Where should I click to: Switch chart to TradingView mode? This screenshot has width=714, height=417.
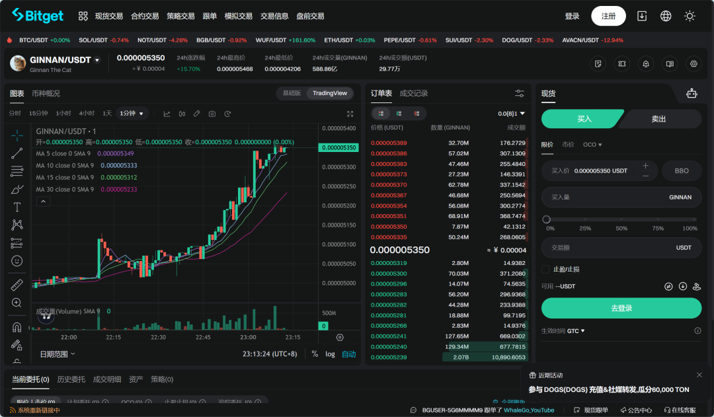pyautogui.click(x=330, y=93)
